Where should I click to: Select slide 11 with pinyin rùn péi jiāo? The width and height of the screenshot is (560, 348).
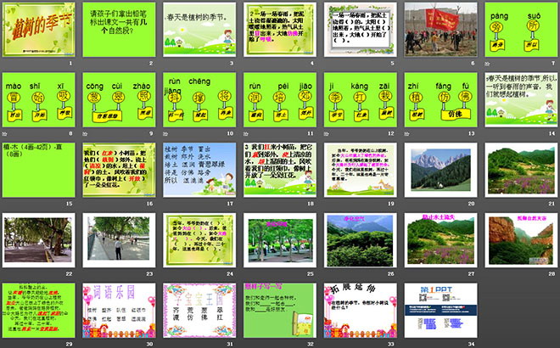coord(280,99)
